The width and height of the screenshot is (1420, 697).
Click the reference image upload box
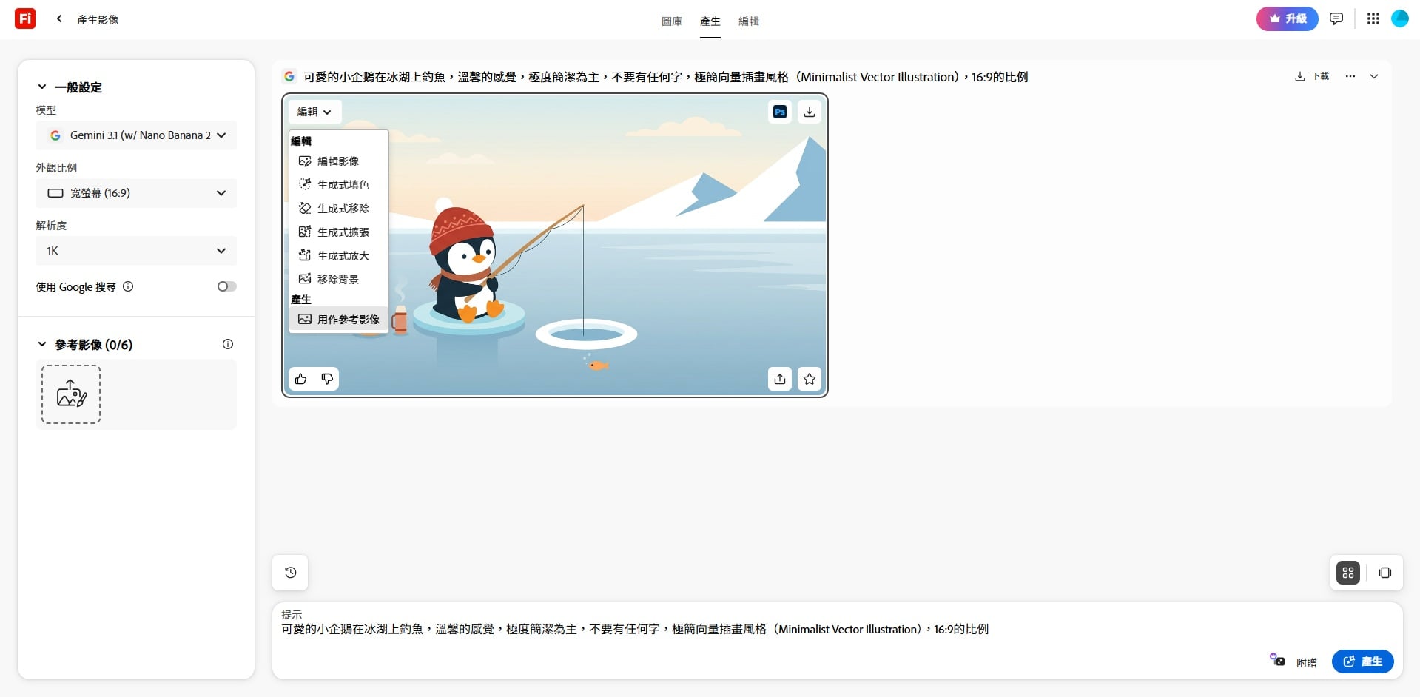tap(71, 394)
